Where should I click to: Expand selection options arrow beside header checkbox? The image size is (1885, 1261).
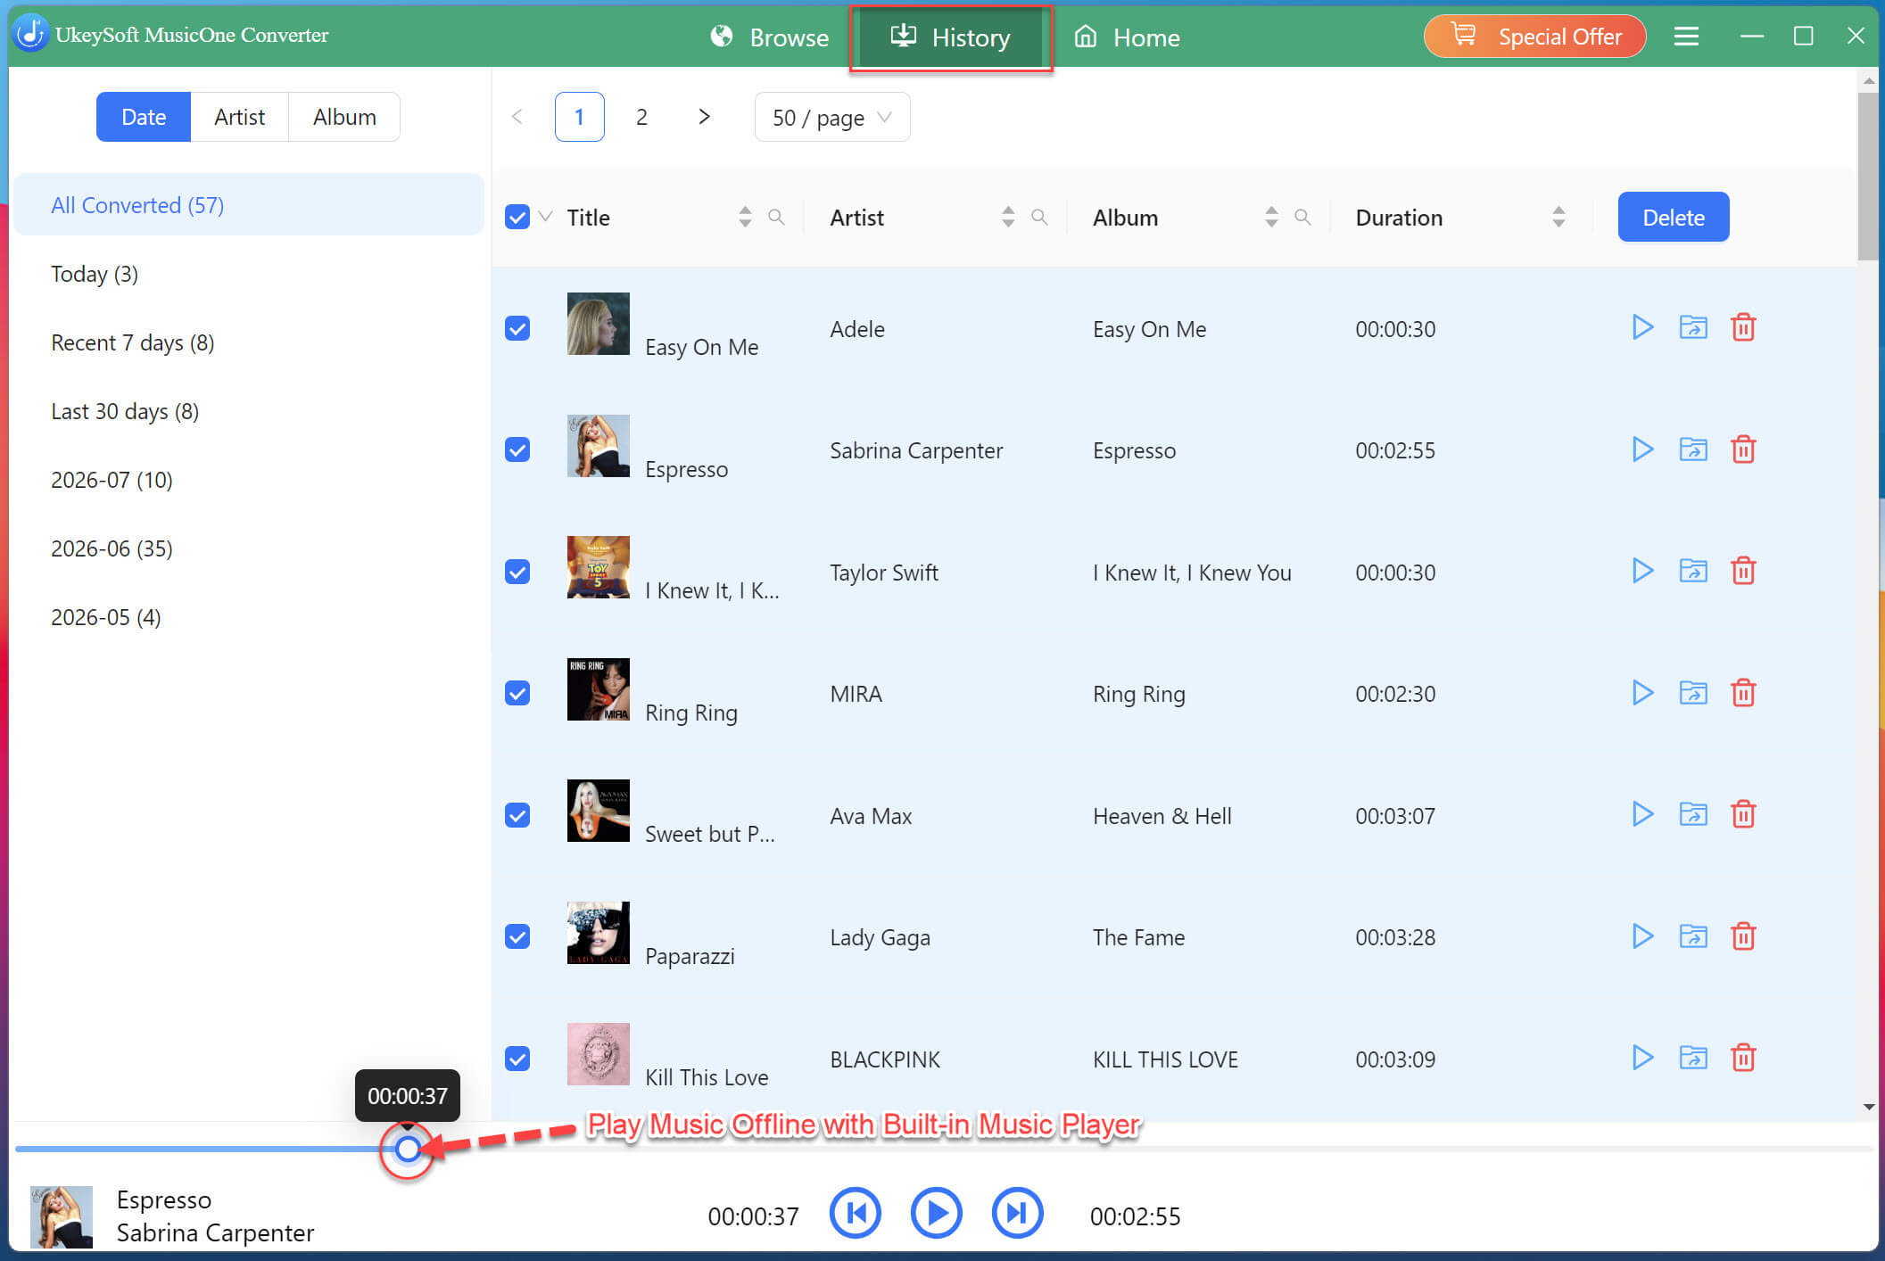pyautogui.click(x=546, y=217)
